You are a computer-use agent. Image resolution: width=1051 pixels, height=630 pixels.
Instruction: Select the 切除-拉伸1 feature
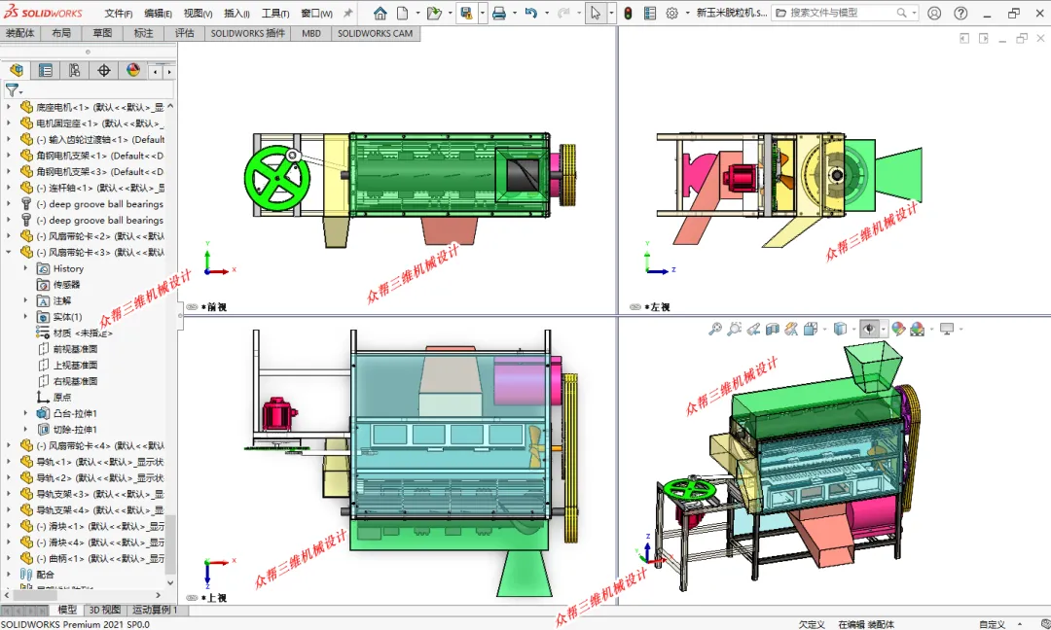click(75, 429)
